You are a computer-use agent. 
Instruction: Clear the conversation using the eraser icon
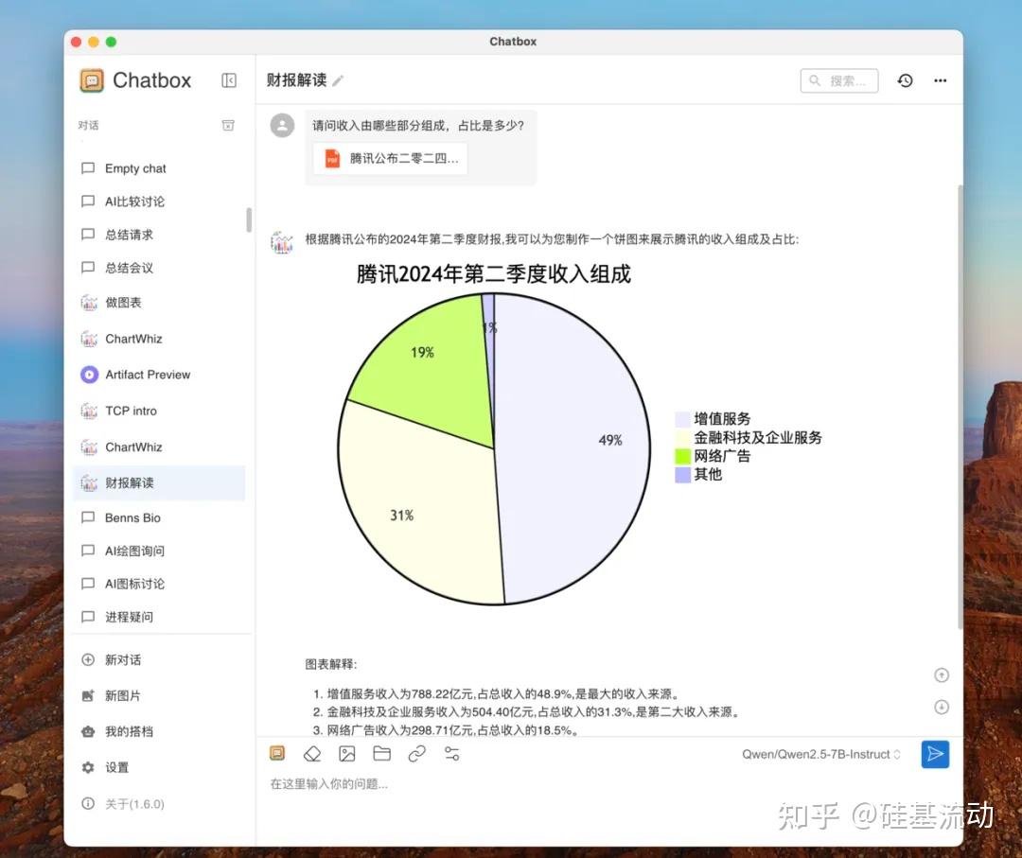click(312, 753)
